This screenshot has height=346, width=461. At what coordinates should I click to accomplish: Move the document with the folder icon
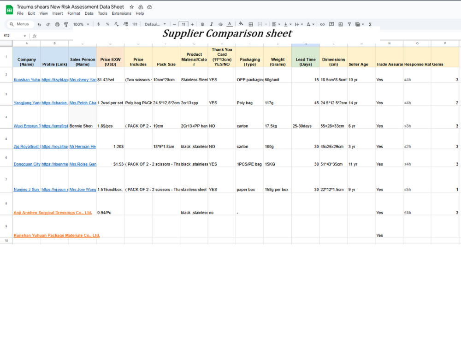(x=141, y=7)
